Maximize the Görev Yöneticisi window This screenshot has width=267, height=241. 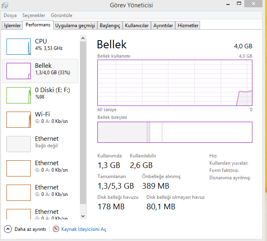point(239,3)
